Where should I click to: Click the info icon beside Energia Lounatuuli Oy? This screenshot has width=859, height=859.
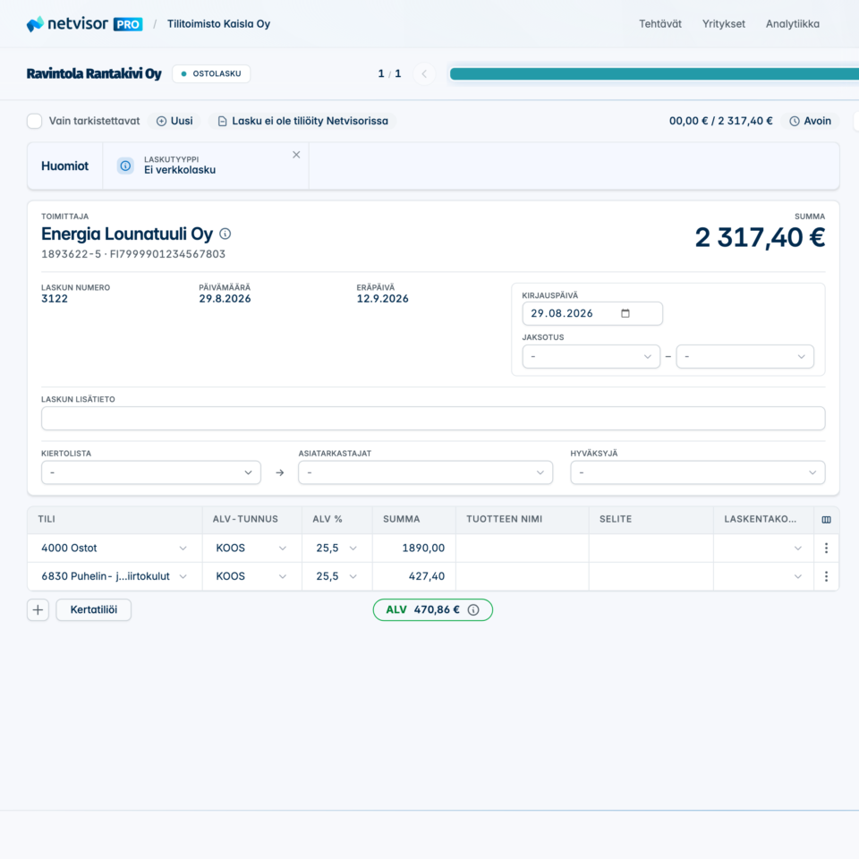click(225, 234)
